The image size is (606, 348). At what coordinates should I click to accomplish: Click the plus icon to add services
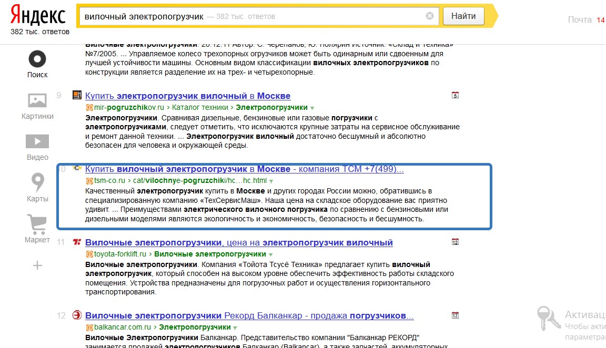(37, 265)
